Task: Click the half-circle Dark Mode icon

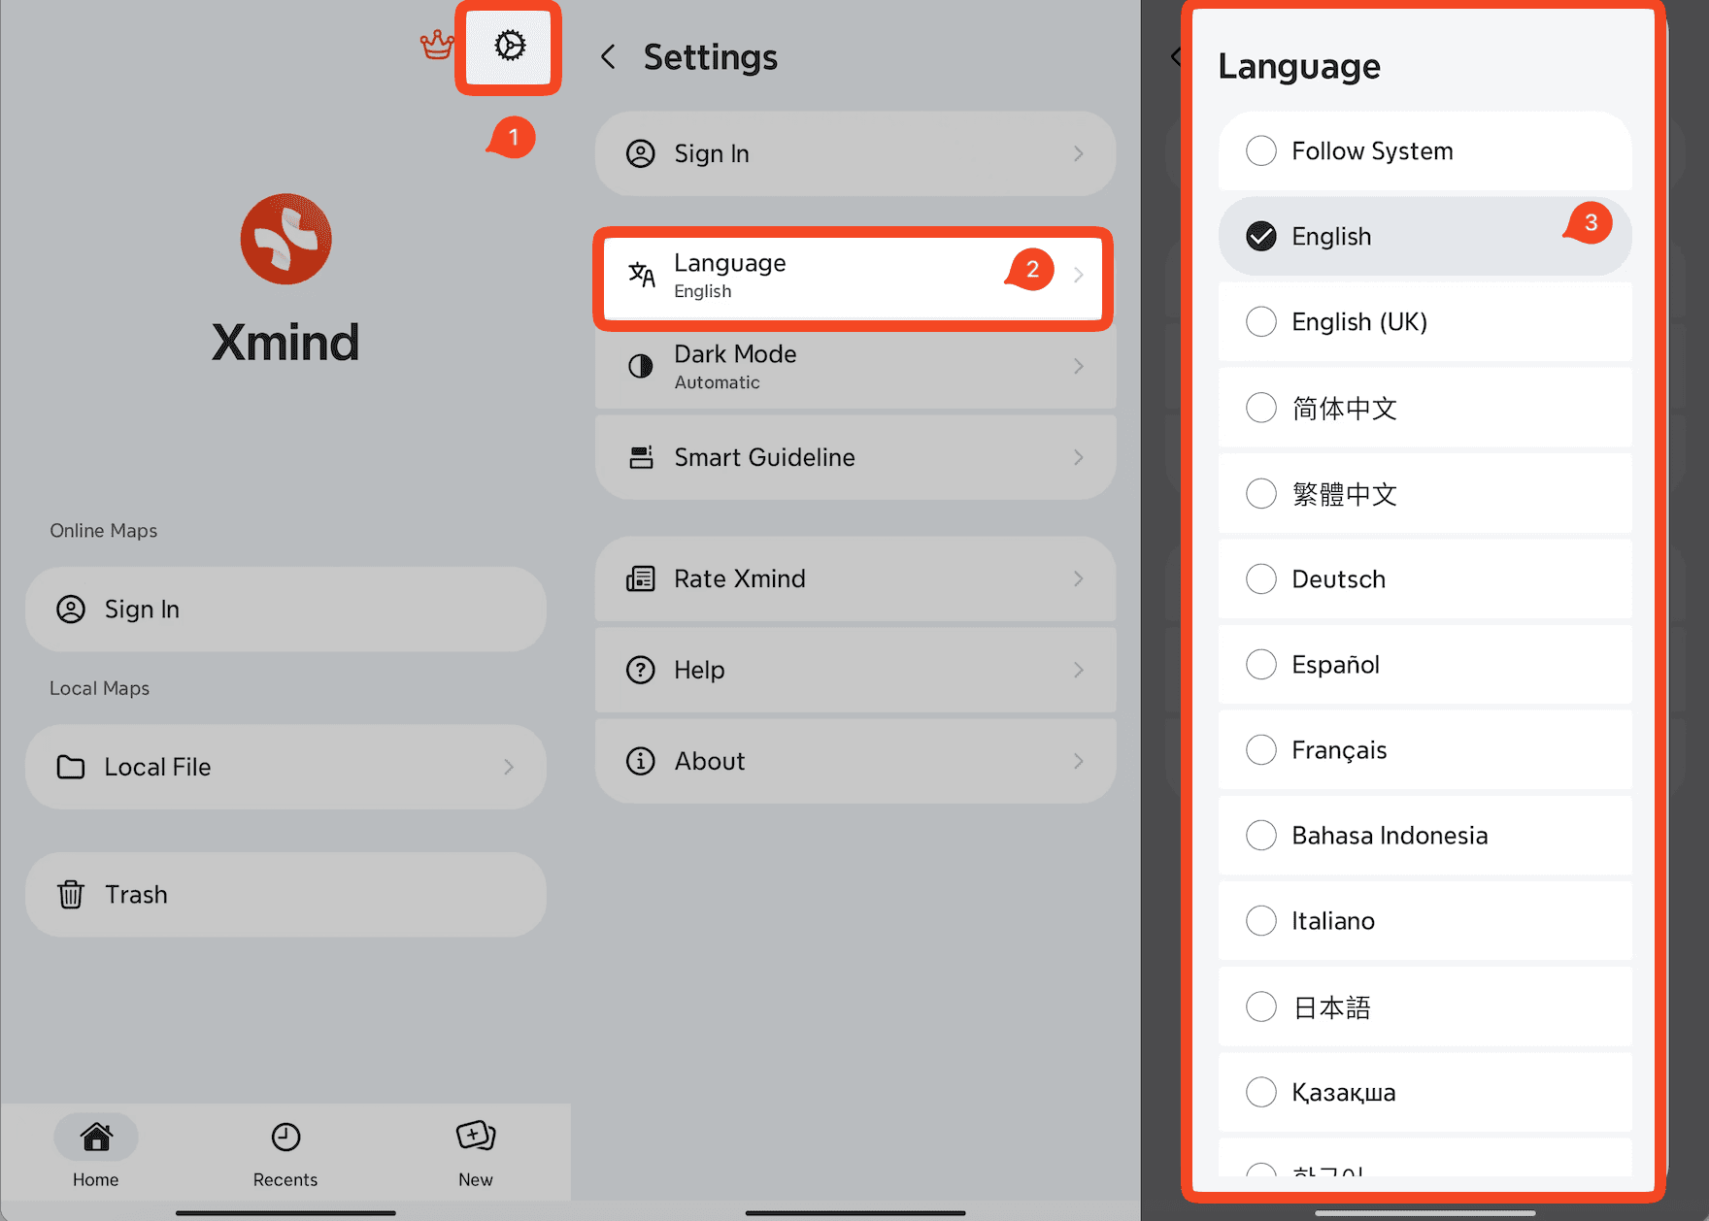Action: [x=641, y=366]
